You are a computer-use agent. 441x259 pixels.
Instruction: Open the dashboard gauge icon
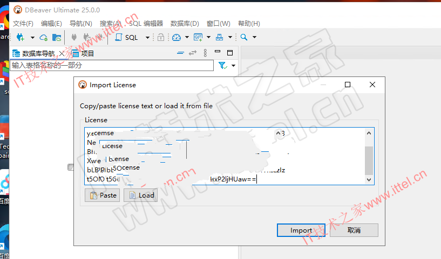177,37
